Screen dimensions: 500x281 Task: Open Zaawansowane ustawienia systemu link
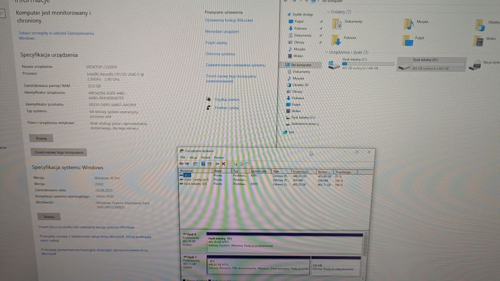pos(235,65)
